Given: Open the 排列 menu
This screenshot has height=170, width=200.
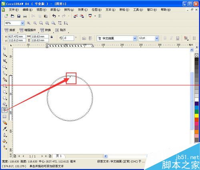Looking at the screenshot, I should (x=69, y=10).
